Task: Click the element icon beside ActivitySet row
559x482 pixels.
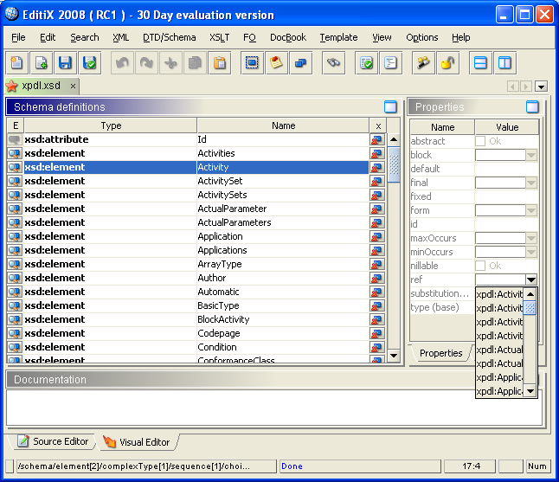Action: [x=15, y=181]
